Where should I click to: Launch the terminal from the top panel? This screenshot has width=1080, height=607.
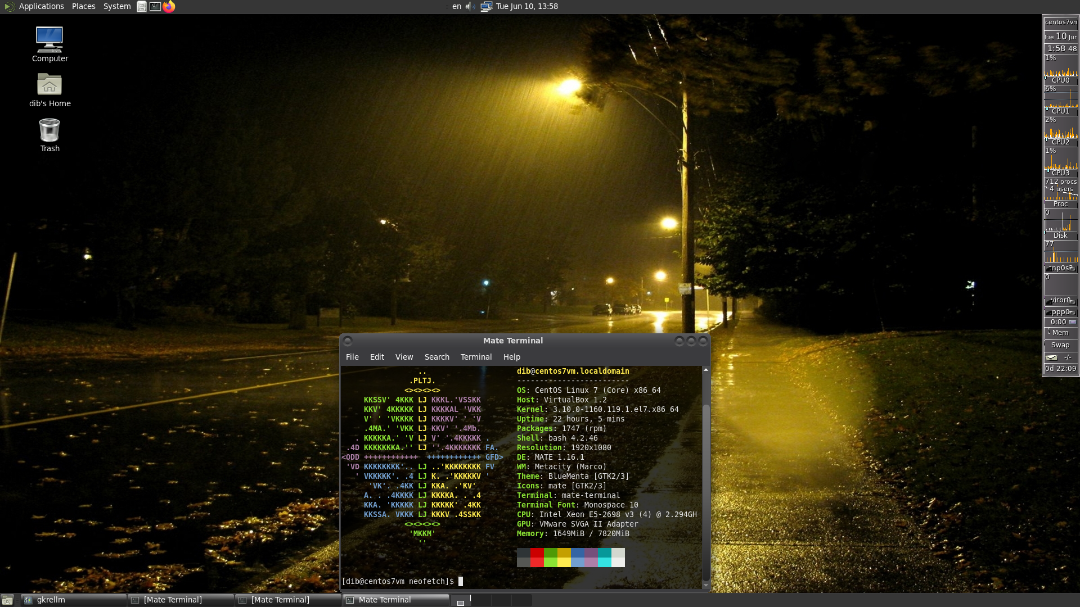tap(155, 7)
